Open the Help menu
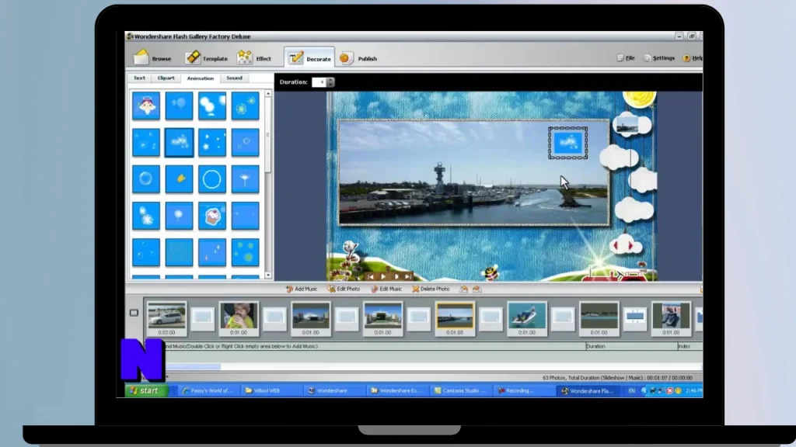The image size is (796, 447). tap(693, 58)
